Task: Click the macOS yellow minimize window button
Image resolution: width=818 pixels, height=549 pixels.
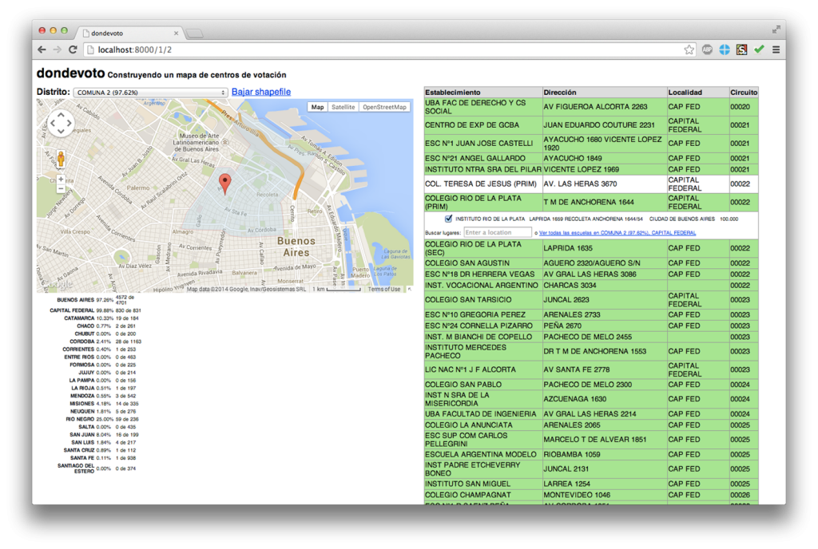Action: [53, 30]
